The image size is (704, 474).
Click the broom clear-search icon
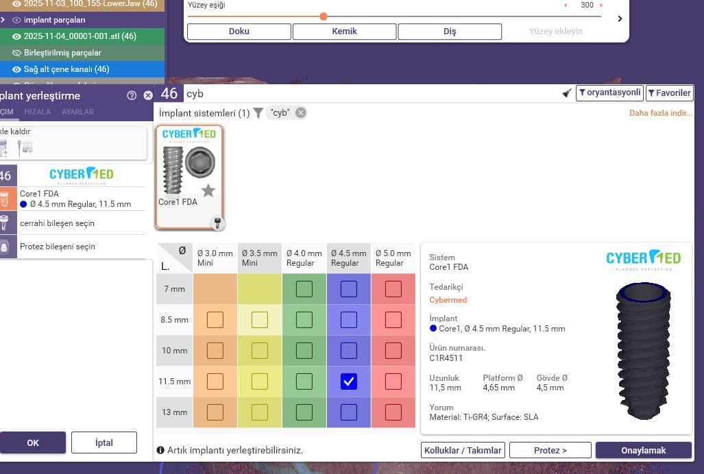(x=566, y=93)
